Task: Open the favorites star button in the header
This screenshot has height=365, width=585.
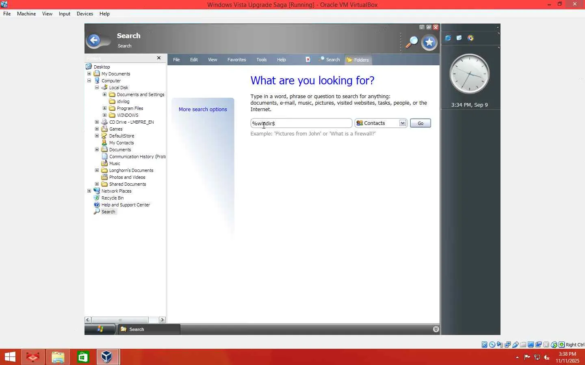Action: (429, 42)
